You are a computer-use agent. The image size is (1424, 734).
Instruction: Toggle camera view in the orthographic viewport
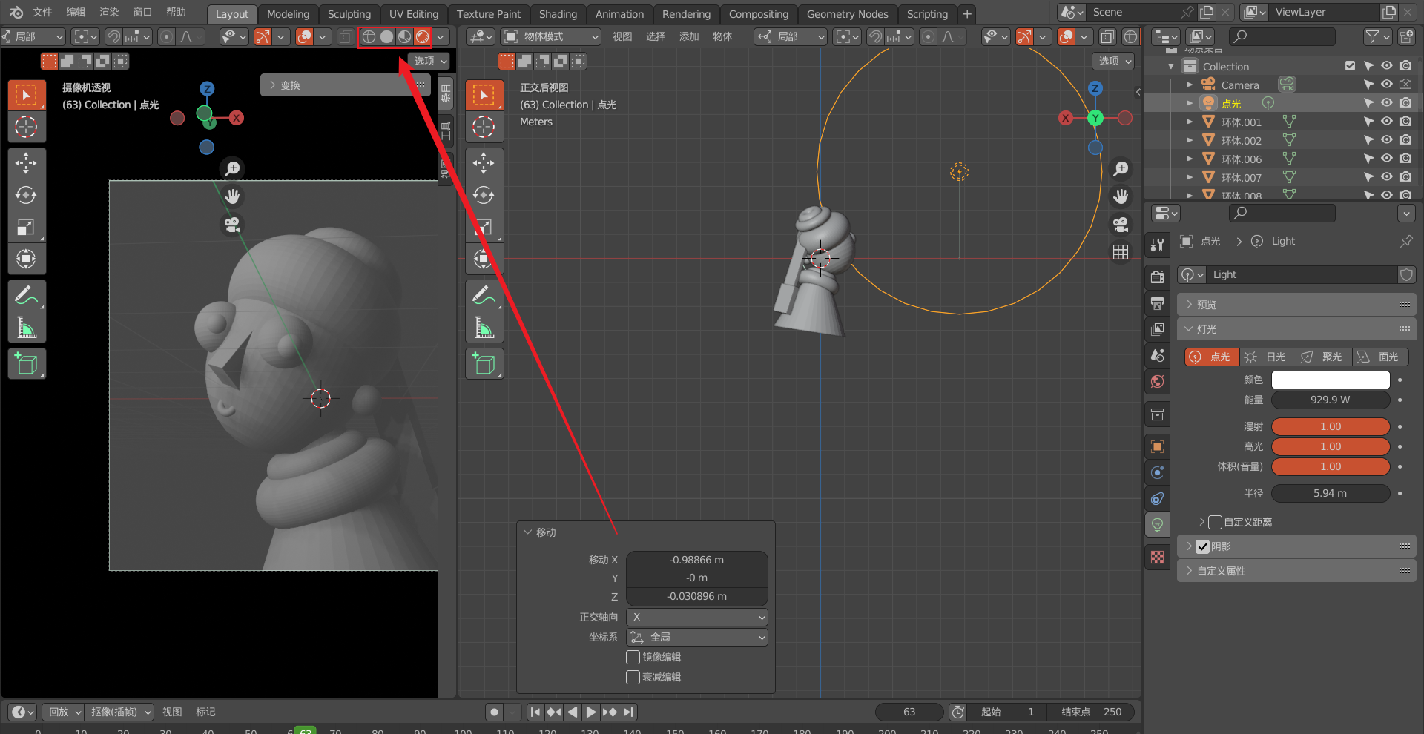(x=1121, y=224)
